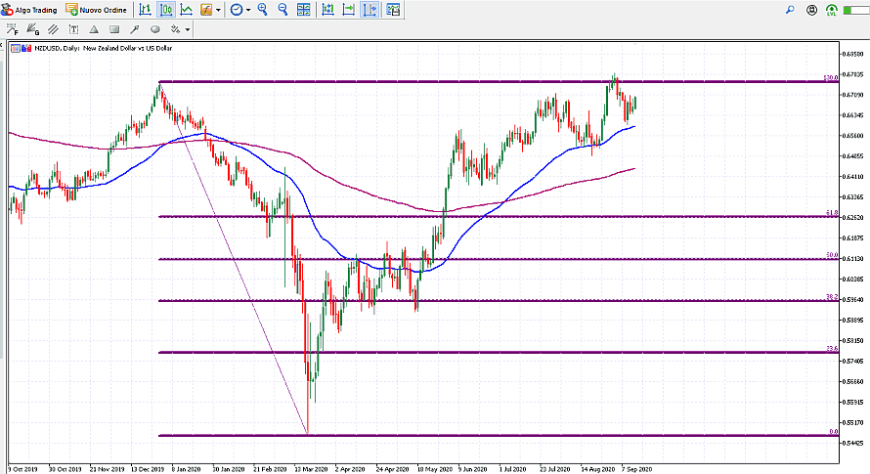
Task: Expand the more objects dropdown arrow
Action: (188, 29)
